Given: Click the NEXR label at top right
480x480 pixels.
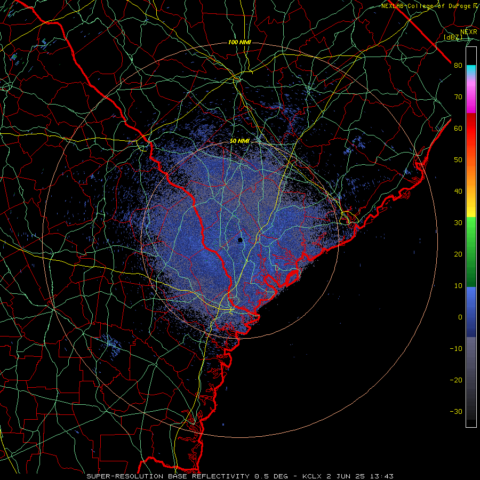Looking at the screenshot, I should tap(469, 32).
